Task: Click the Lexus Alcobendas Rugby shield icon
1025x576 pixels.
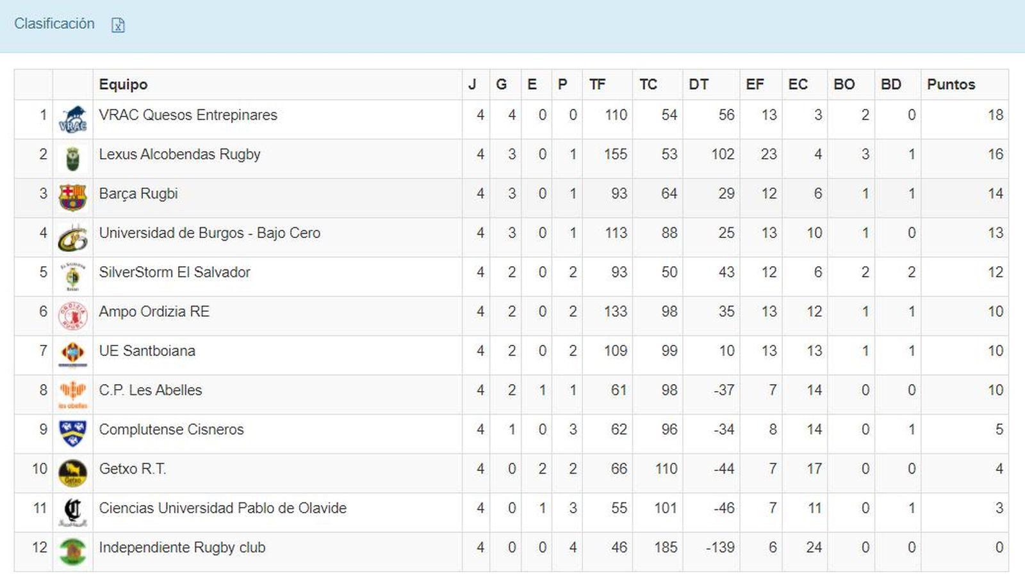Action: [73, 158]
